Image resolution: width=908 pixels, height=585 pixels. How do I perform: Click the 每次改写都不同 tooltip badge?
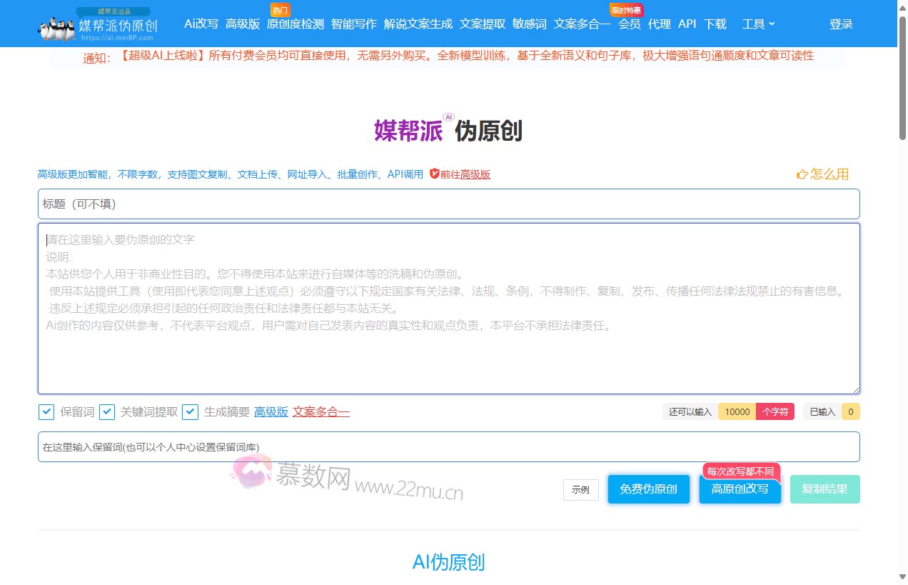[740, 471]
